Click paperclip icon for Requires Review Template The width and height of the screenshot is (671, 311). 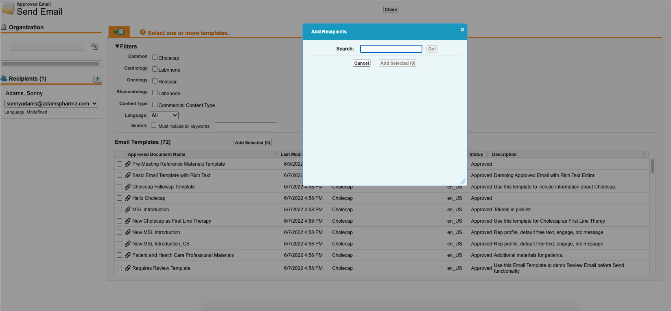(x=128, y=268)
